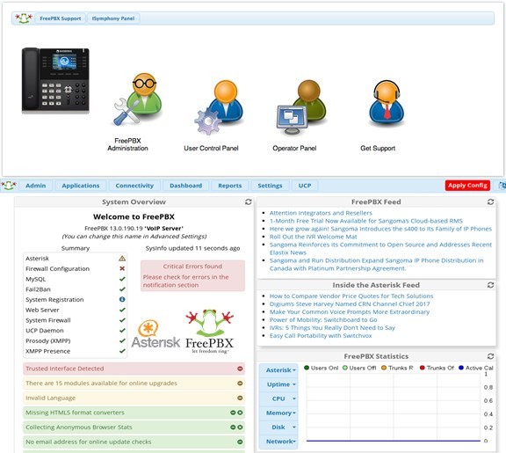This screenshot has width=506, height=453.
Task: Open How to Compare Vendor Price Quotes link
Action: (351, 296)
